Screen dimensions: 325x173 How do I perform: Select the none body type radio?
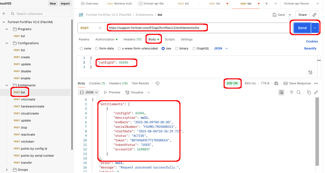point(81,48)
